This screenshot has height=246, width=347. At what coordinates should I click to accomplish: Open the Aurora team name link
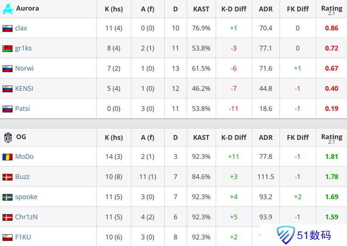(27, 8)
